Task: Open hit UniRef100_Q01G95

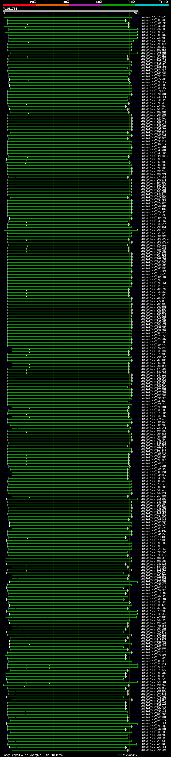Action: [x=153, y=23]
